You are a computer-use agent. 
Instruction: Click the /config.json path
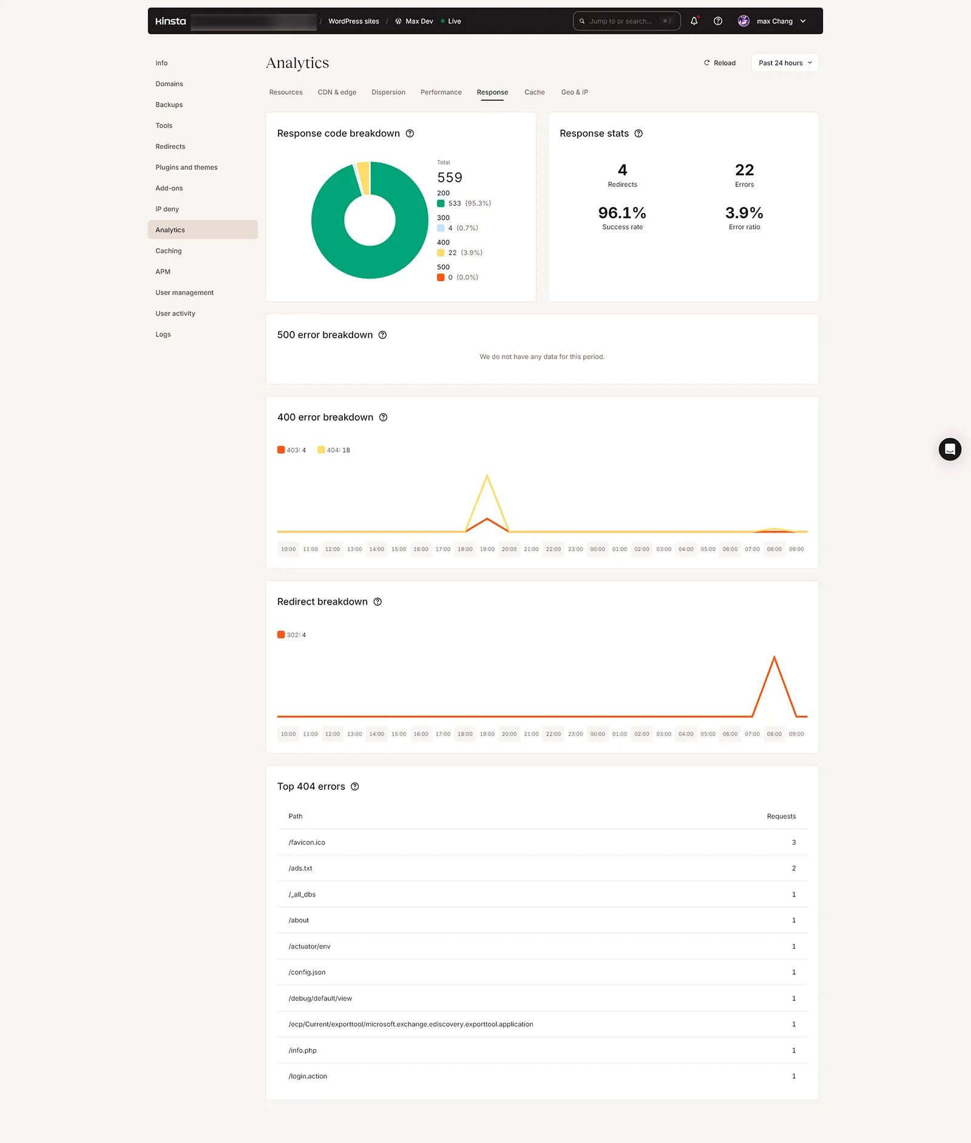(307, 972)
